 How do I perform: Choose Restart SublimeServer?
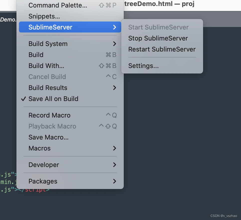162,49
